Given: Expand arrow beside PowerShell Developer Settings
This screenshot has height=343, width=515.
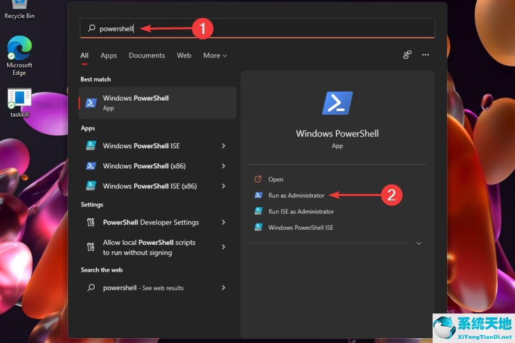Looking at the screenshot, I should (224, 222).
